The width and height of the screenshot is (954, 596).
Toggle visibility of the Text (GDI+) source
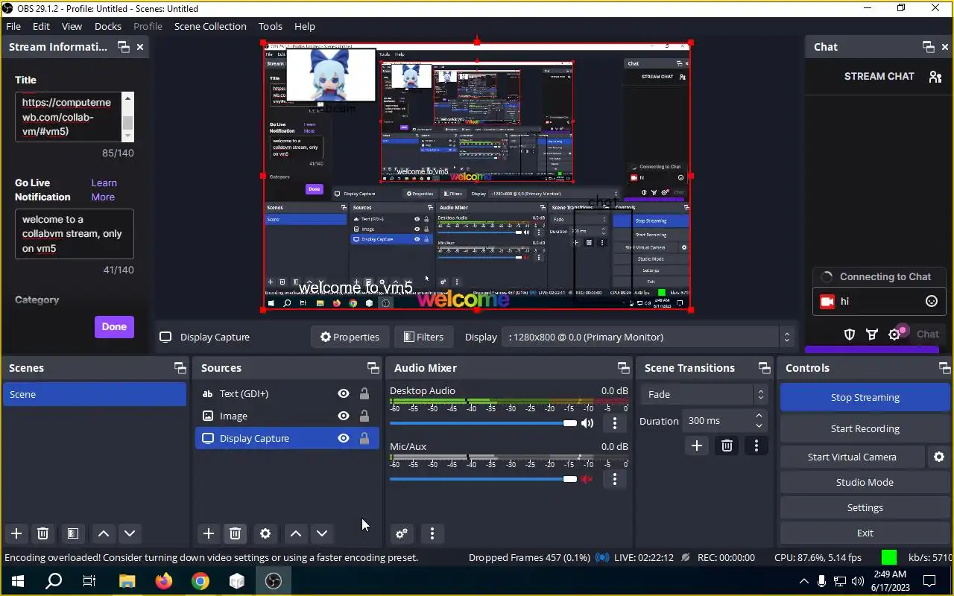tap(344, 393)
